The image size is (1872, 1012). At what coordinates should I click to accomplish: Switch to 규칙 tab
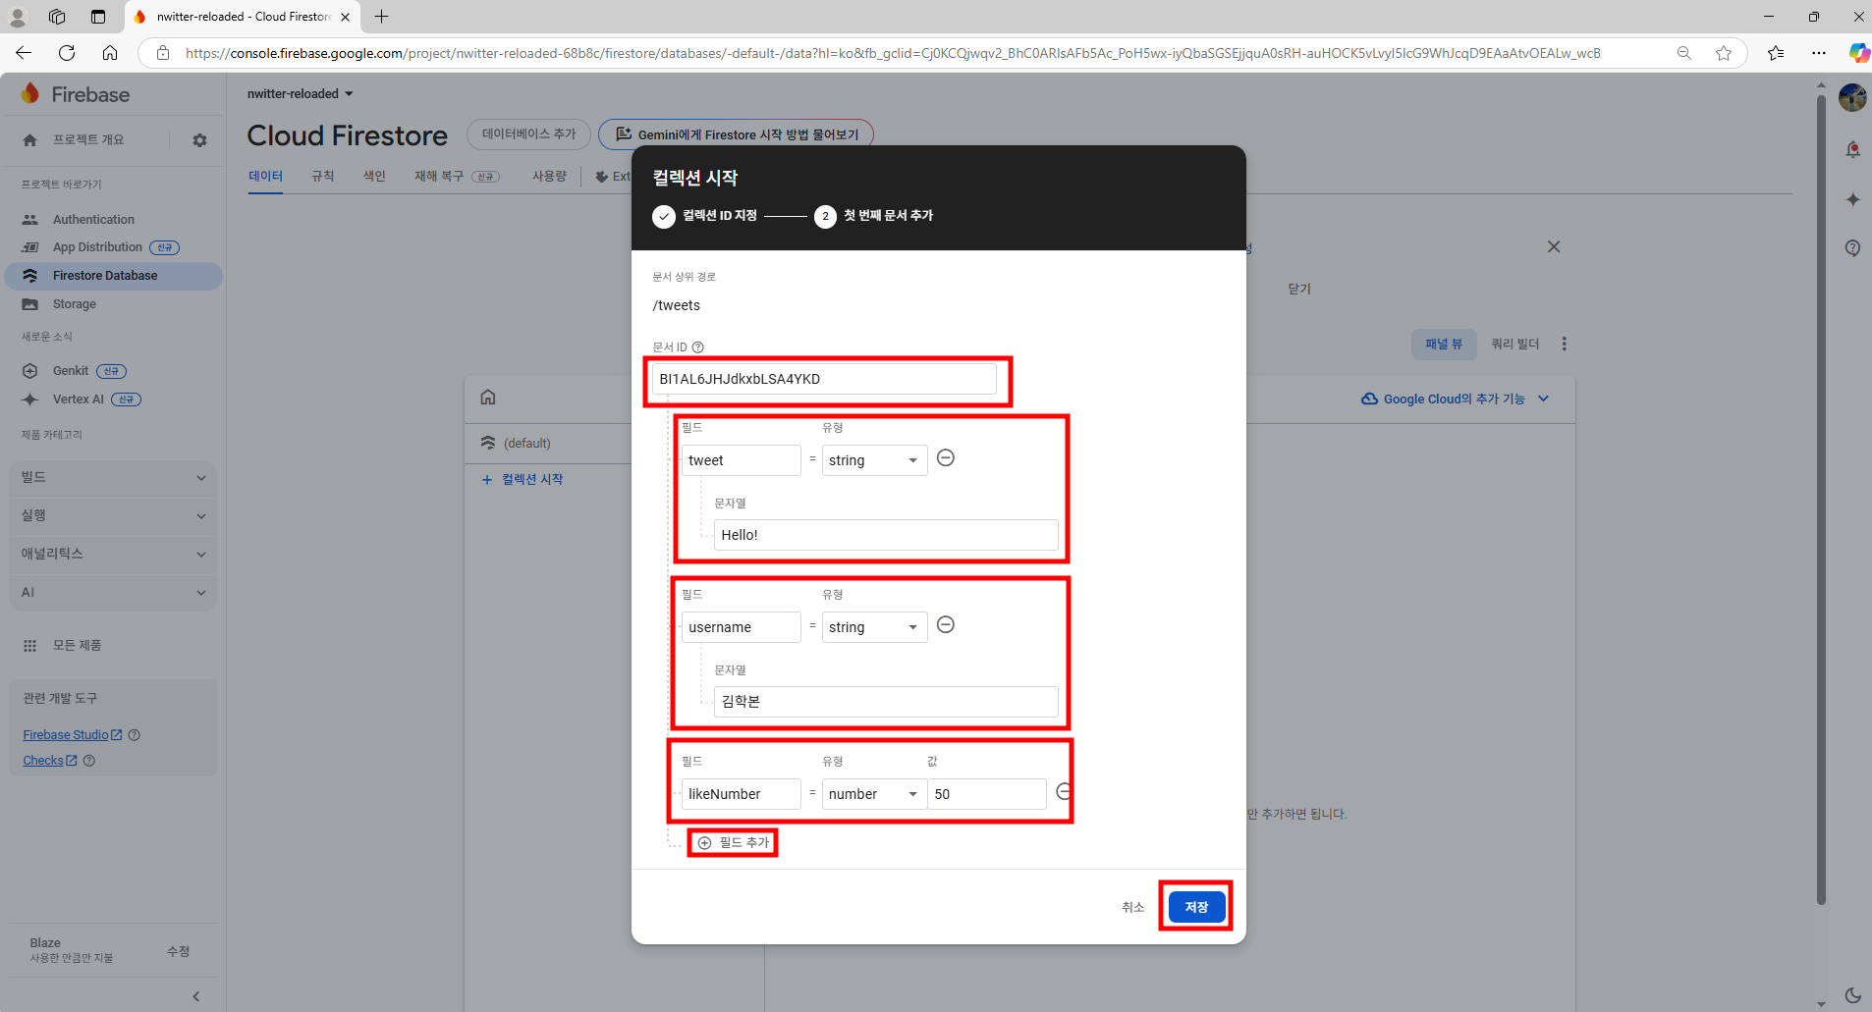click(x=322, y=177)
